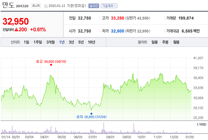Show the 5년 line chart

pyautogui.click(x=81, y=42)
